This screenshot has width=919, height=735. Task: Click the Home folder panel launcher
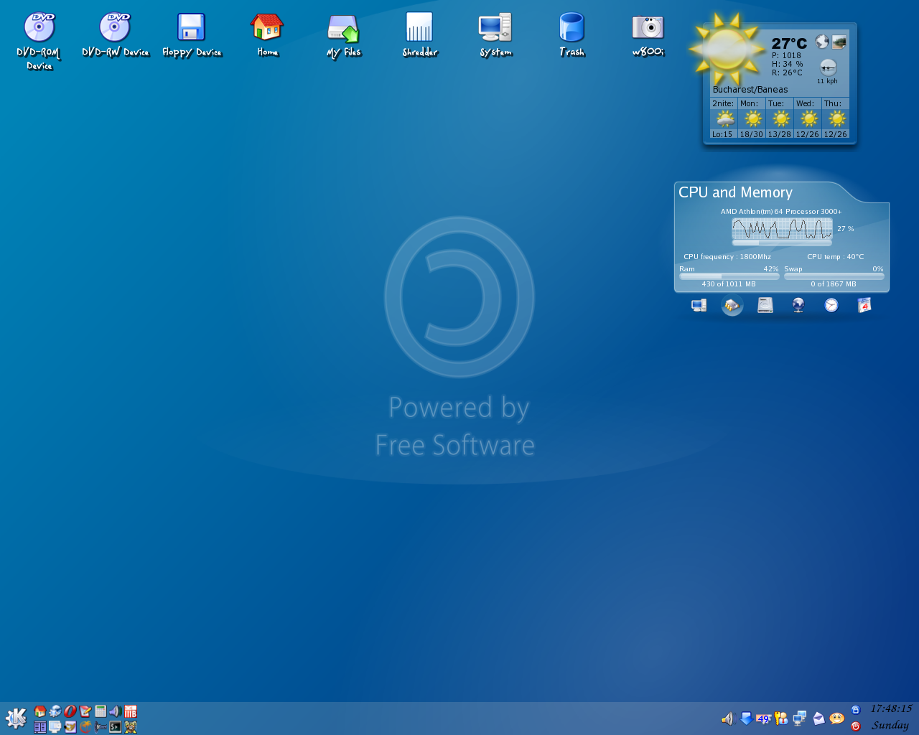click(x=40, y=711)
